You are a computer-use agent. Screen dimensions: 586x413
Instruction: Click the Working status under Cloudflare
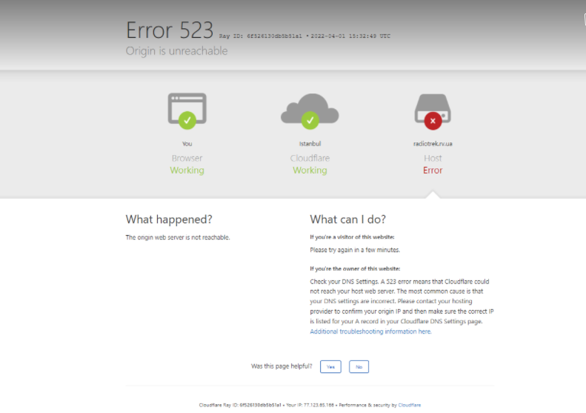pyautogui.click(x=310, y=171)
